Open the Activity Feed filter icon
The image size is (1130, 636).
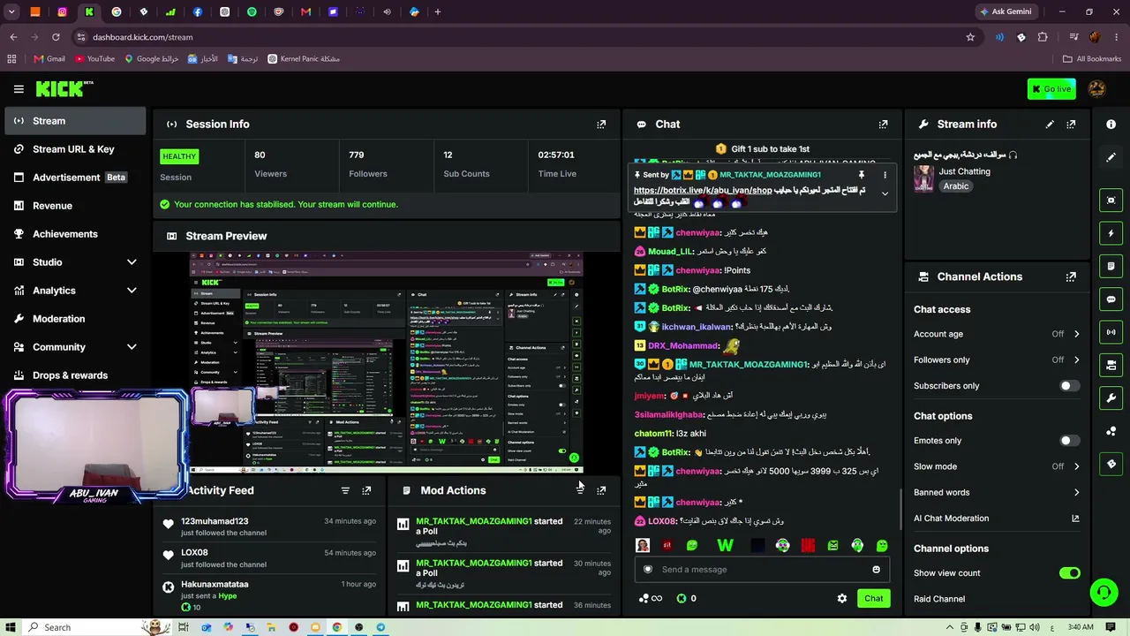[345, 490]
